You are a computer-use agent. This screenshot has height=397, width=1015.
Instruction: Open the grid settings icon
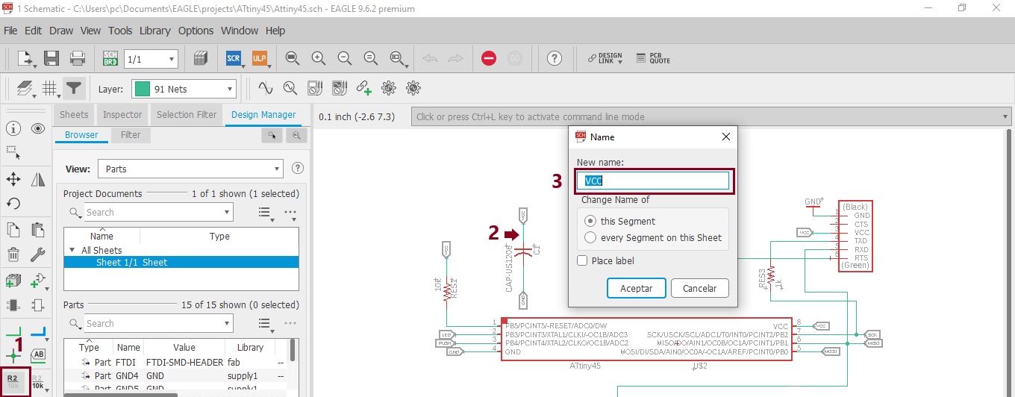(x=49, y=89)
